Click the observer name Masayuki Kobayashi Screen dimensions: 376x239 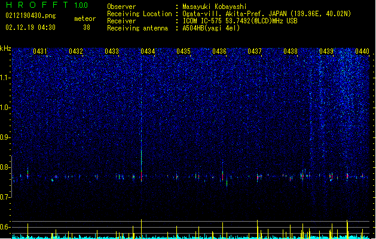pyautogui.click(x=215, y=7)
